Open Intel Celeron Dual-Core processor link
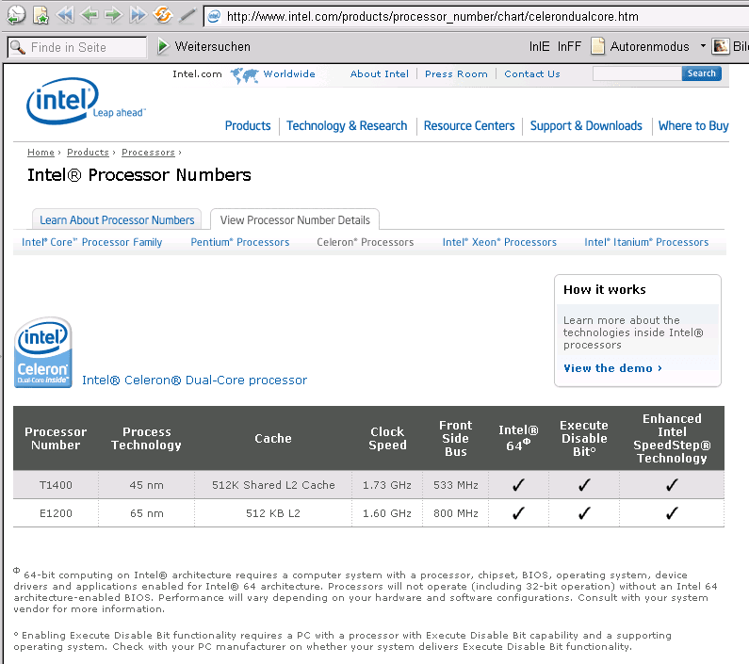Viewport: 749px width, 664px height. coord(194,381)
